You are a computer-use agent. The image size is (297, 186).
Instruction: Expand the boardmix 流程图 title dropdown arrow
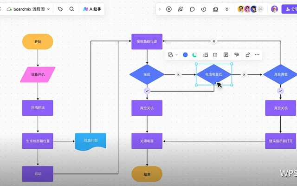pyautogui.click(x=48, y=9)
